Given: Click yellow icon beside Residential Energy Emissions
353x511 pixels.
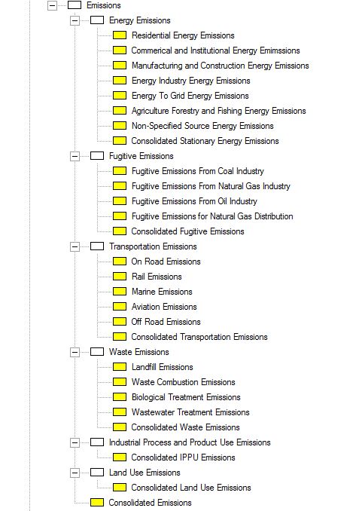Looking at the screenshot, I should point(120,35).
